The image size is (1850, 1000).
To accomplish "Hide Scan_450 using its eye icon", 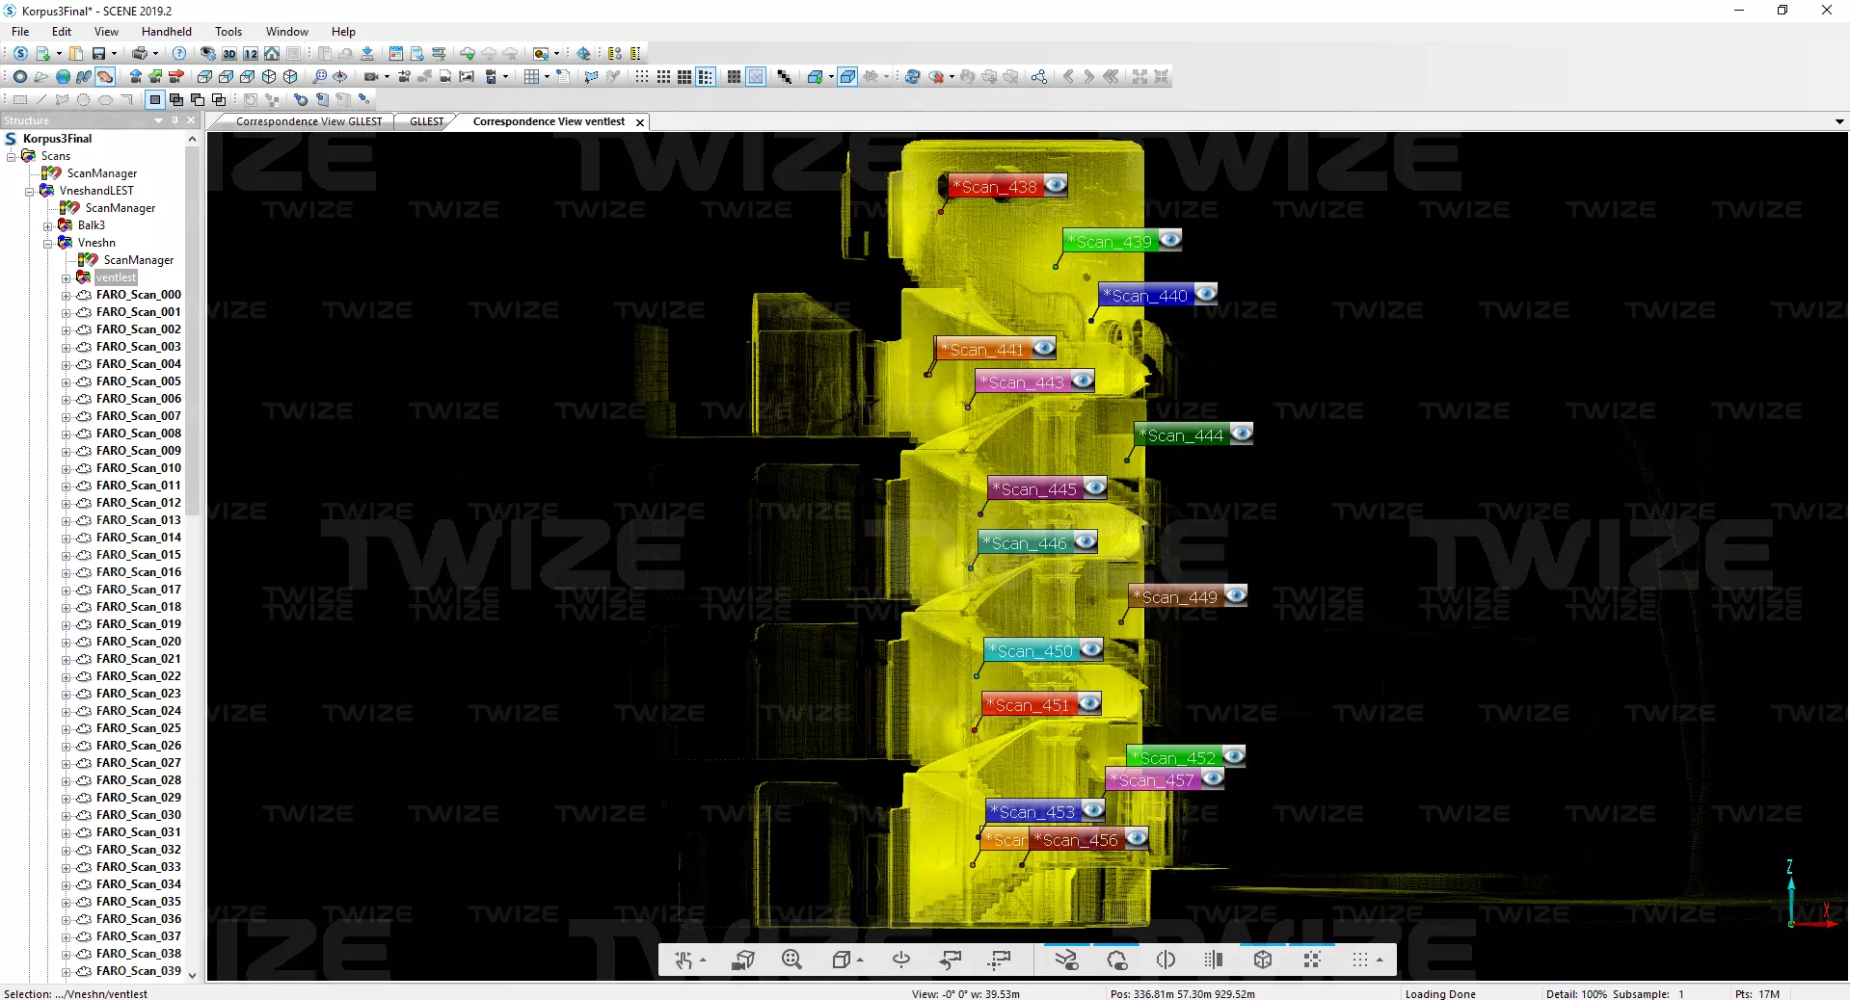I will coord(1091,650).
